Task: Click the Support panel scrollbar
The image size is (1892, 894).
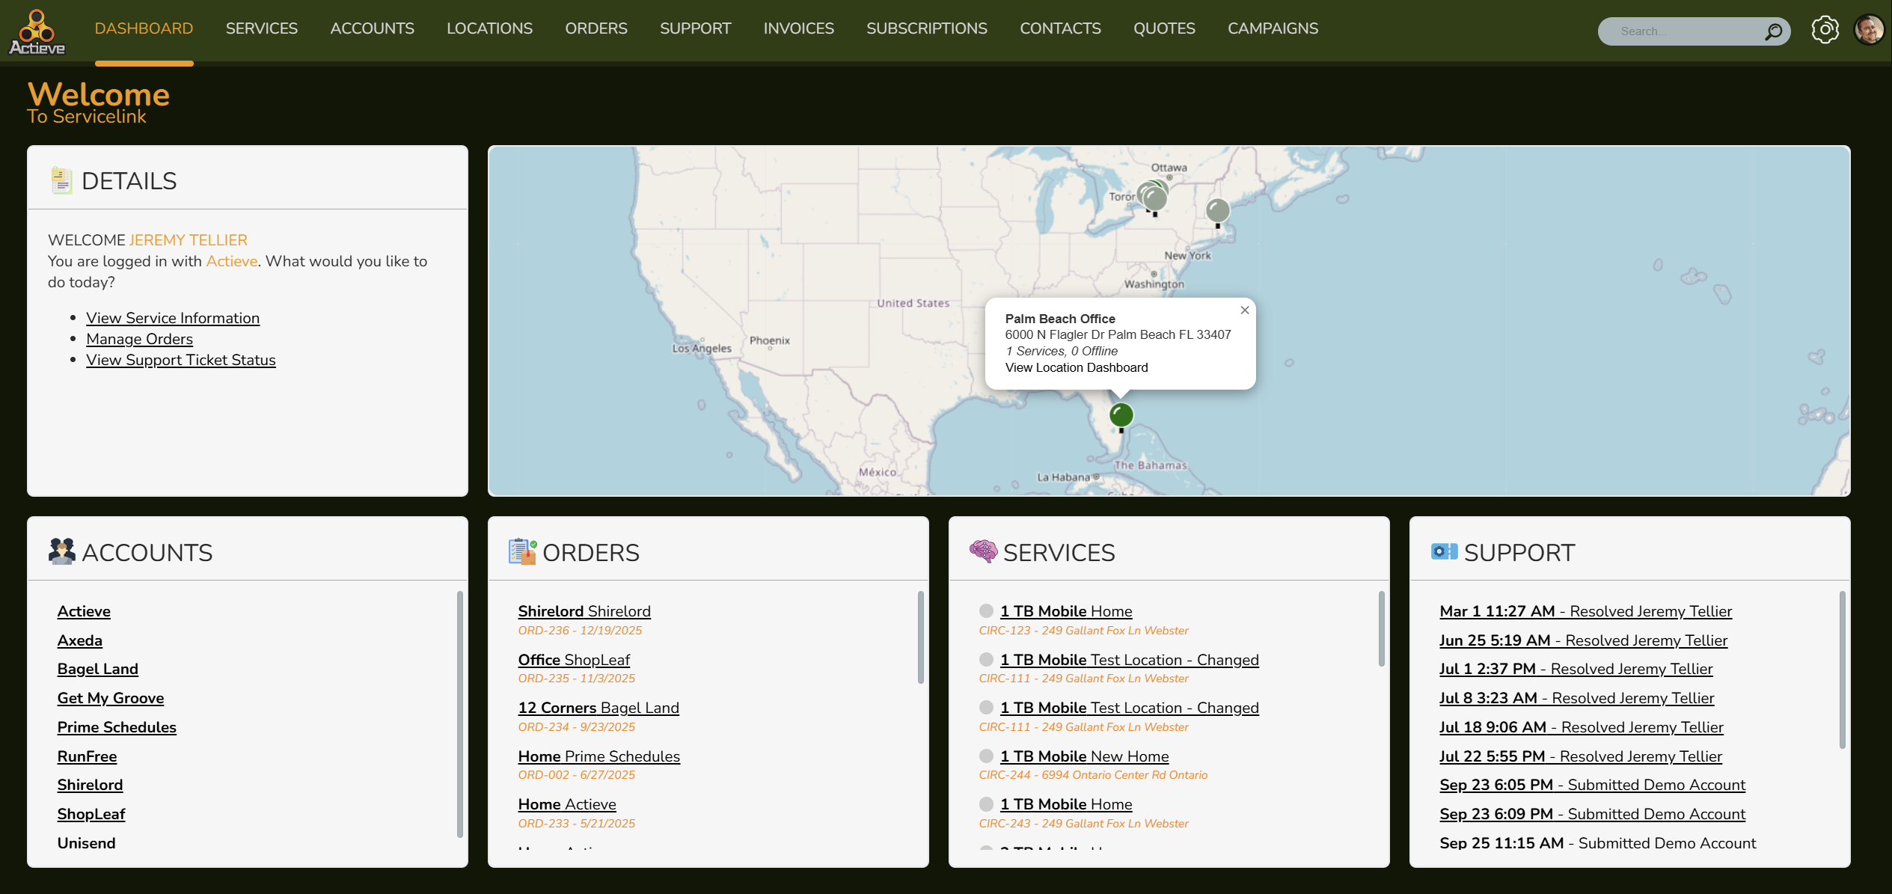Action: click(1842, 670)
